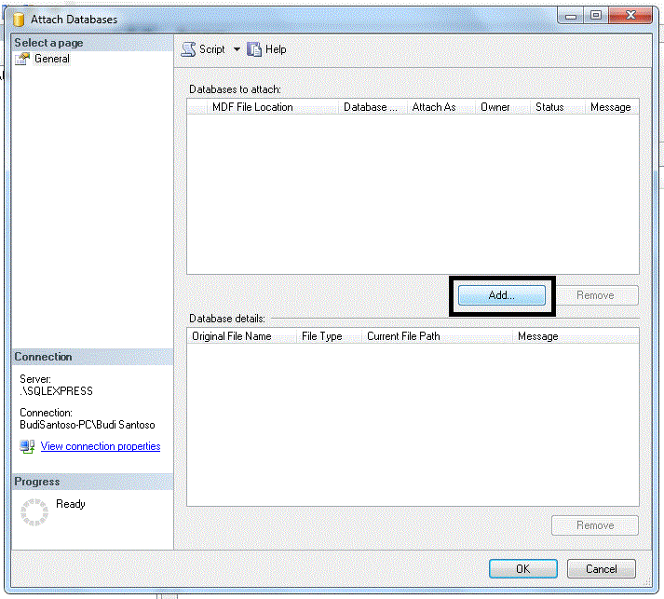This screenshot has width=664, height=599.
Task: Click the Add... button
Action: 502,295
